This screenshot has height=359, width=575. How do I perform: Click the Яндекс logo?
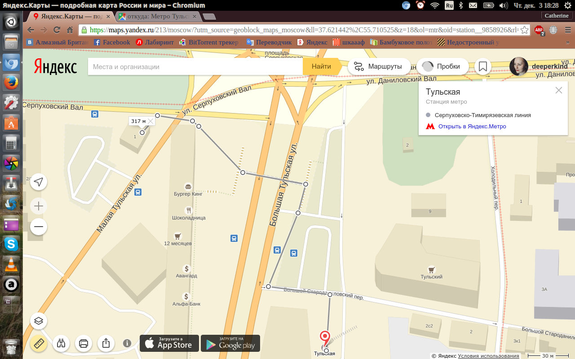click(x=56, y=67)
